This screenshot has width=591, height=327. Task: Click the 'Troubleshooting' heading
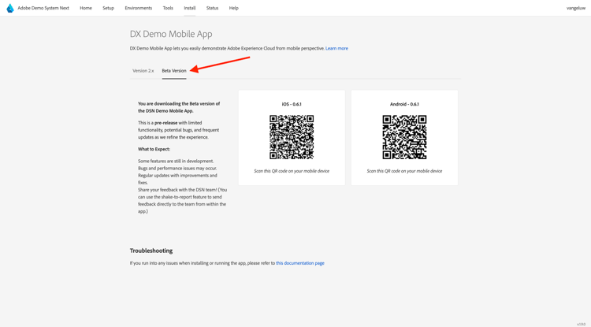[151, 251]
